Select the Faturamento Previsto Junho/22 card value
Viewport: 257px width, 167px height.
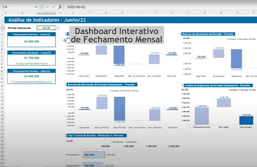(31, 42)
